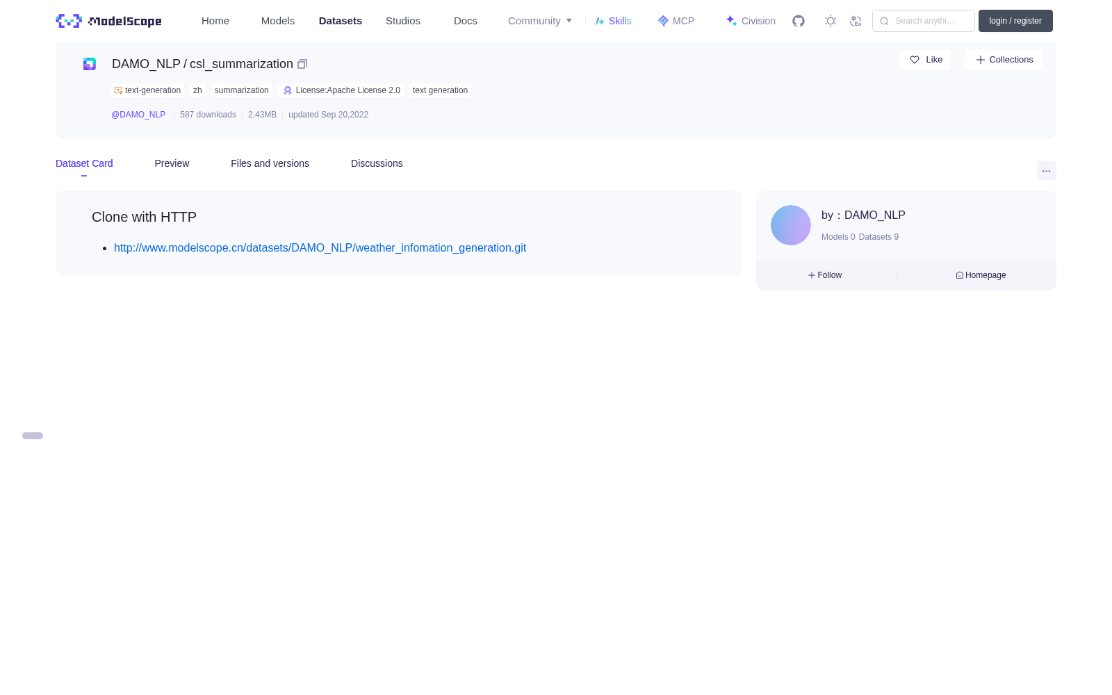The image size is (1112, 695).
Task: Click the small gray floating handle at left
Action: (x=33, y=436)
